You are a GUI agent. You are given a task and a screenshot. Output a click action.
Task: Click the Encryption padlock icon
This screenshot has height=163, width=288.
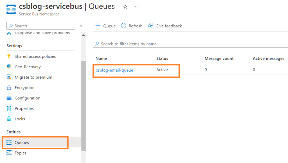[x=9, y=87]
